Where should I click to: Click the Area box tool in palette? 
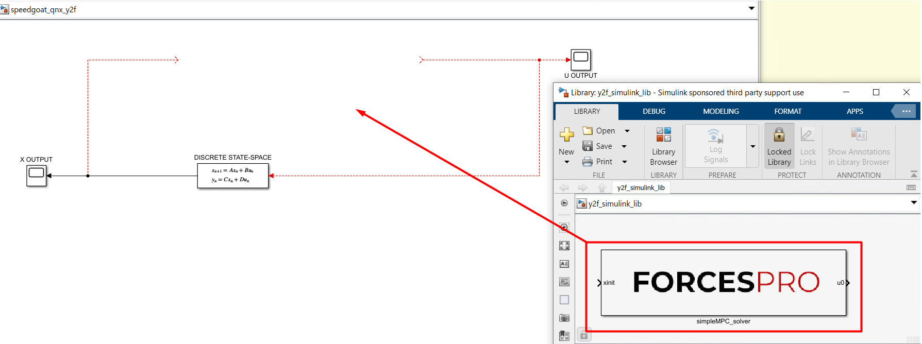[564, 300]
